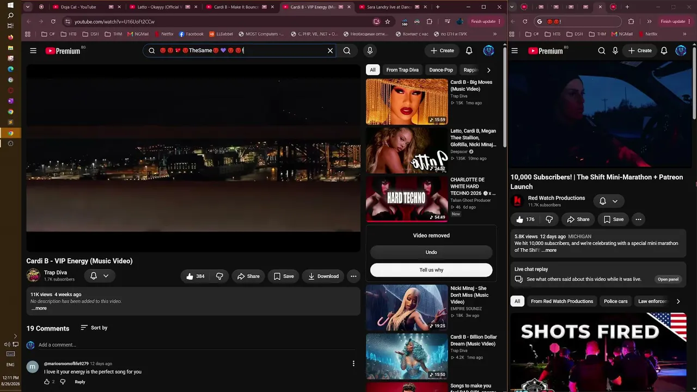697x392 pixels.
Task: Dislike the 10,000 Subscribers video
Action: pyautogui.click(x=549, y=219)
